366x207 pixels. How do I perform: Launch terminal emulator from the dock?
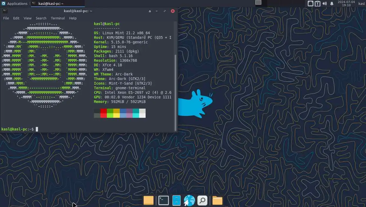163,201
